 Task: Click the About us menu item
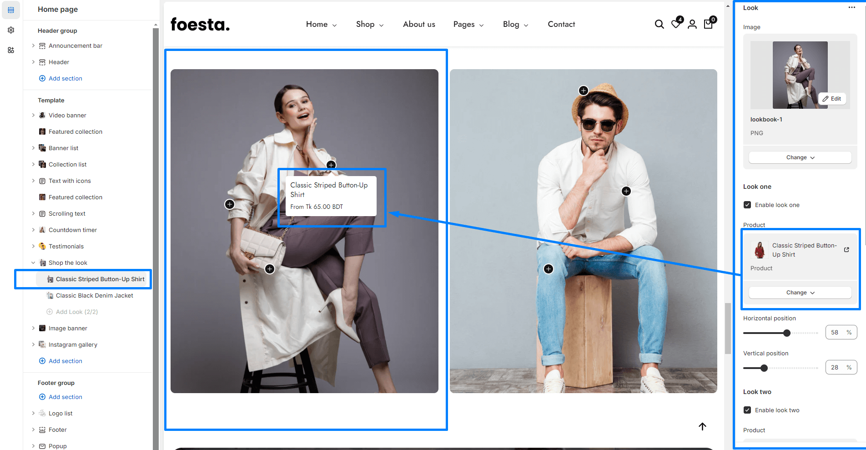(x=419, y=25)
